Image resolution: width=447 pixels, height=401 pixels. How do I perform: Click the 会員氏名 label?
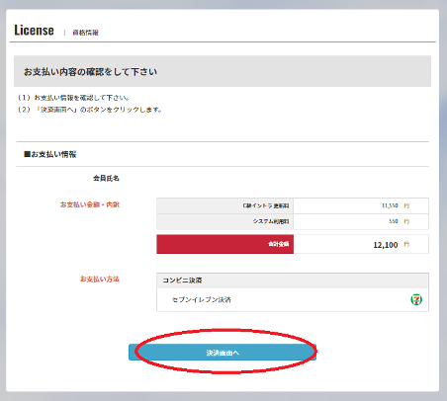[106, 178]
